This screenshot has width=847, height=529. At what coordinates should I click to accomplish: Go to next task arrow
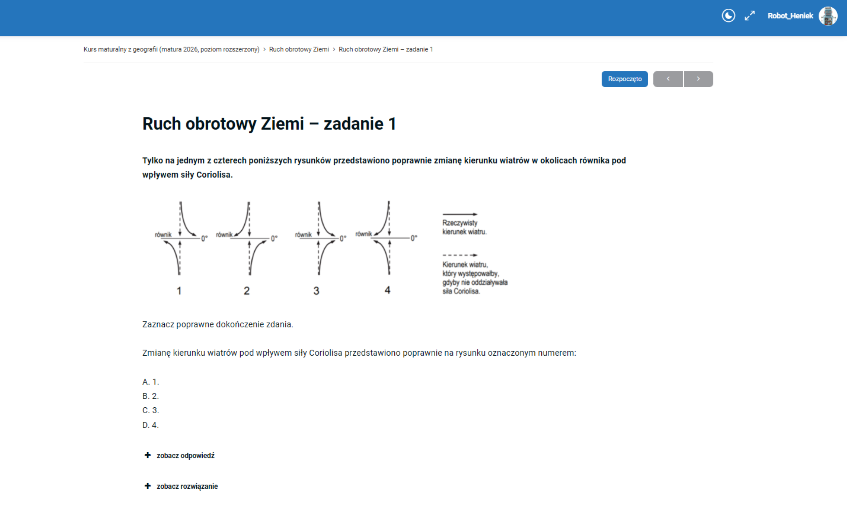pos(698,79)
